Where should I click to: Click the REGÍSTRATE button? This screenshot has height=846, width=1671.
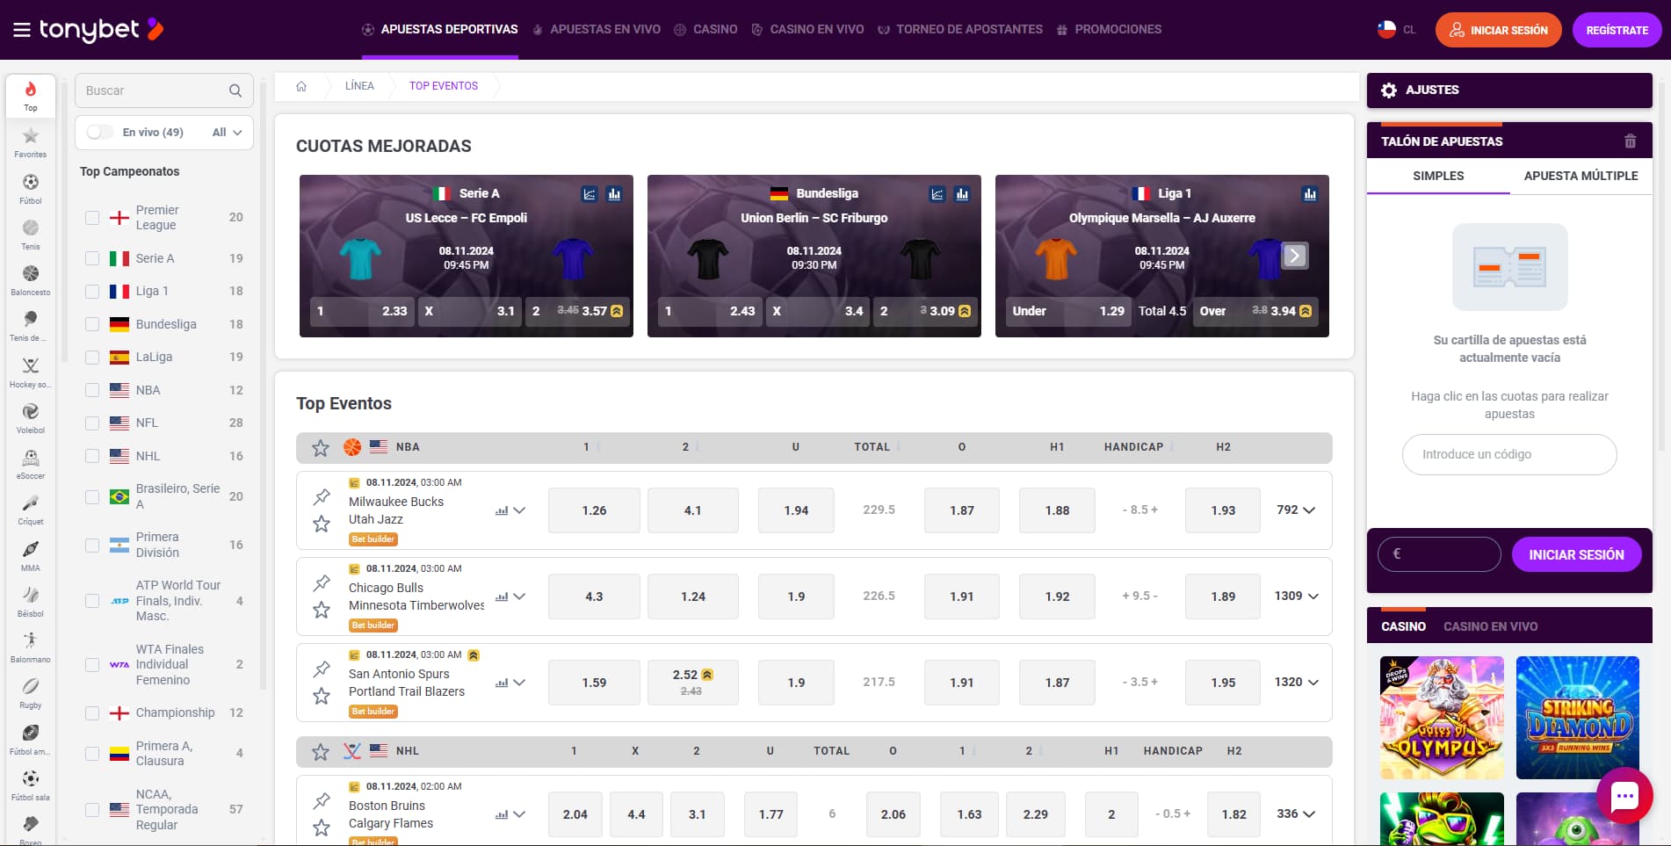[1617, 29]
